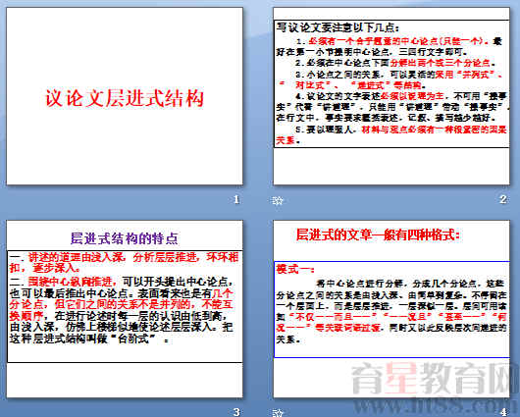Select slide 4 about the four 层进式 formats
Screen dimensions: 520x417
click(x=391, y=309)
